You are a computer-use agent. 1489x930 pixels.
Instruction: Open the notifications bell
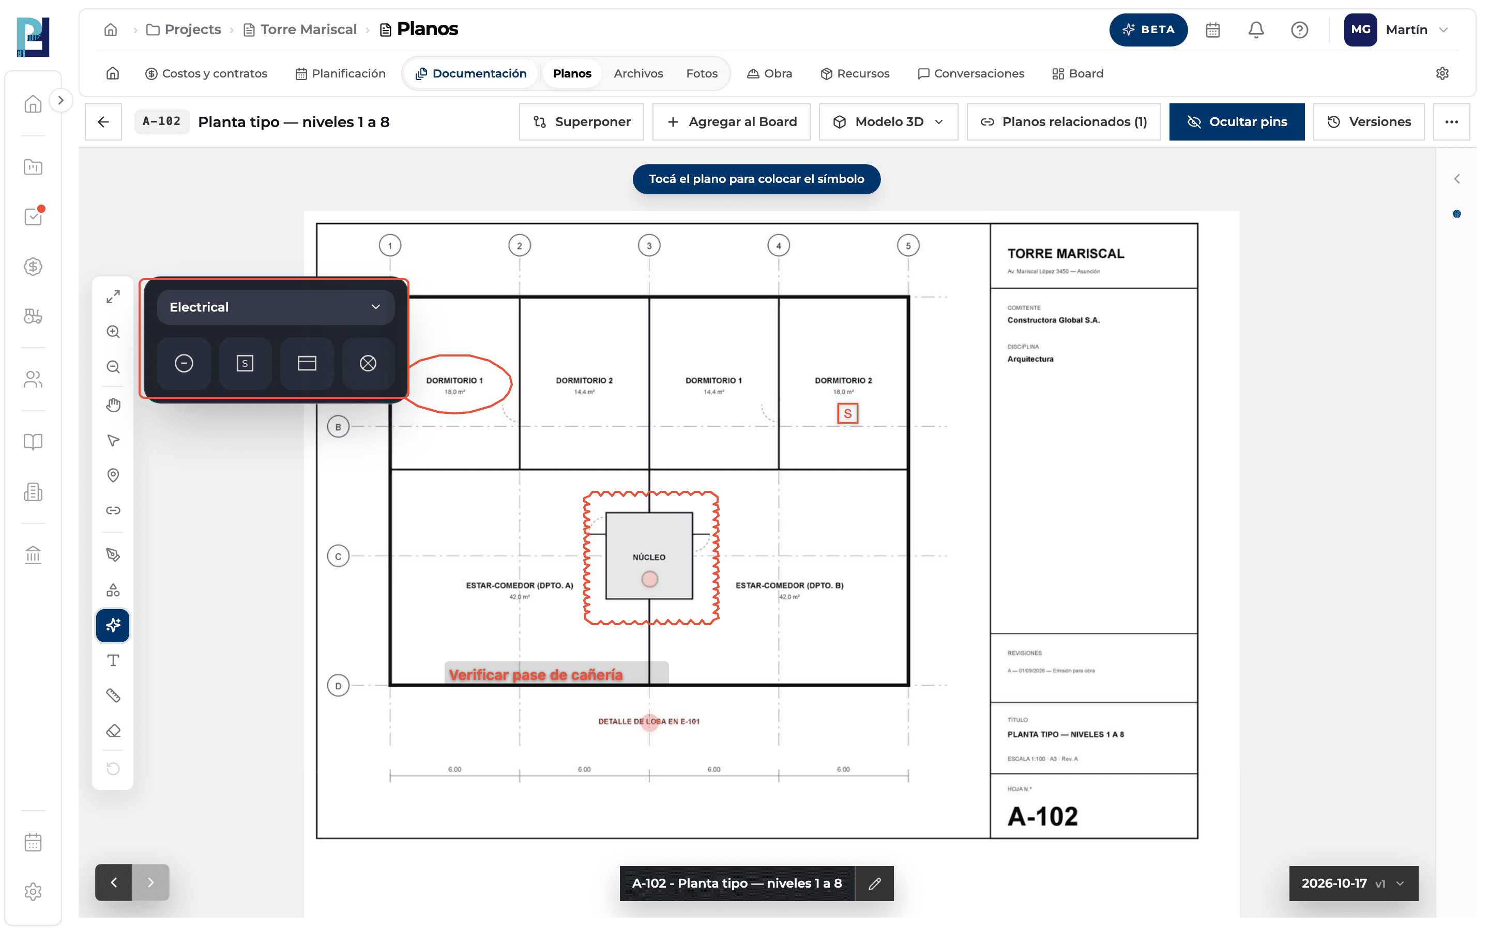coord(1256,29)
